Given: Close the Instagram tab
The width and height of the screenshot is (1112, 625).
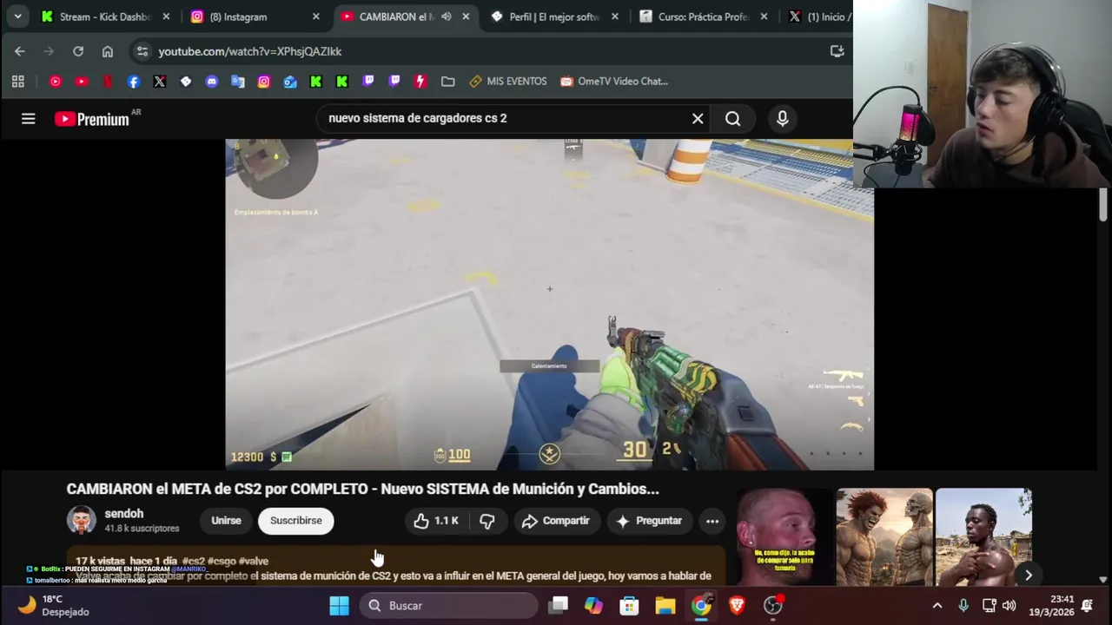Looking at the screenshot, I should click(x=316, y=16).
